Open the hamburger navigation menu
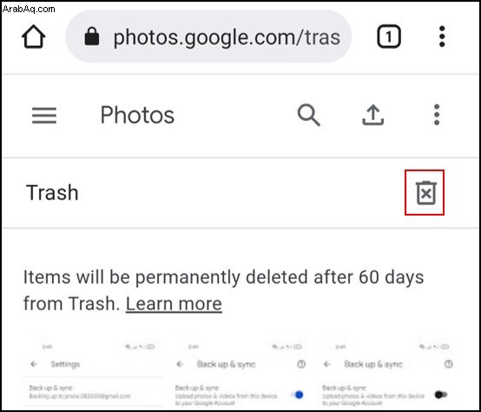Viewport: 481px width, 412px height. pos(44,115)
